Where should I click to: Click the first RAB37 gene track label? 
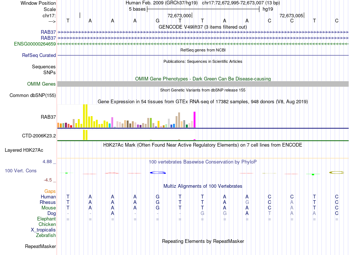tap(48, 32)
